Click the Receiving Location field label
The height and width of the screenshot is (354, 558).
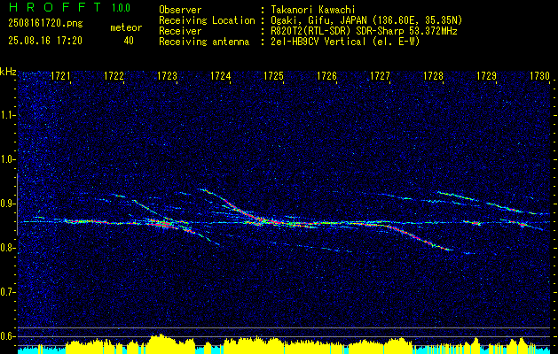pyautogui.click(x=207, y=20)
